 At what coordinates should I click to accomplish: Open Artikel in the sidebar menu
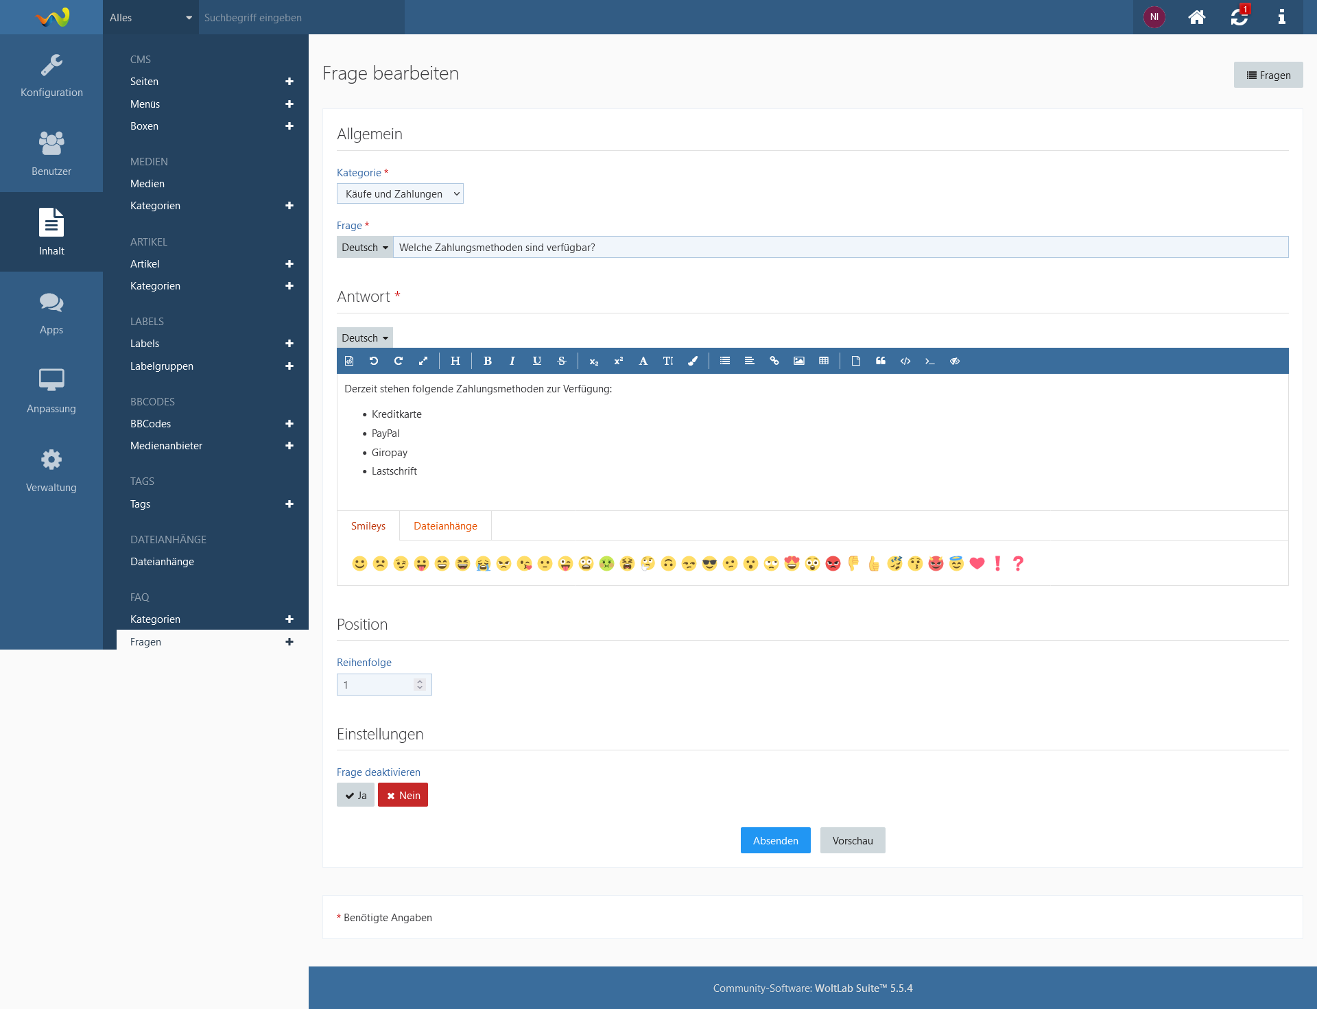tap(145, 263)
